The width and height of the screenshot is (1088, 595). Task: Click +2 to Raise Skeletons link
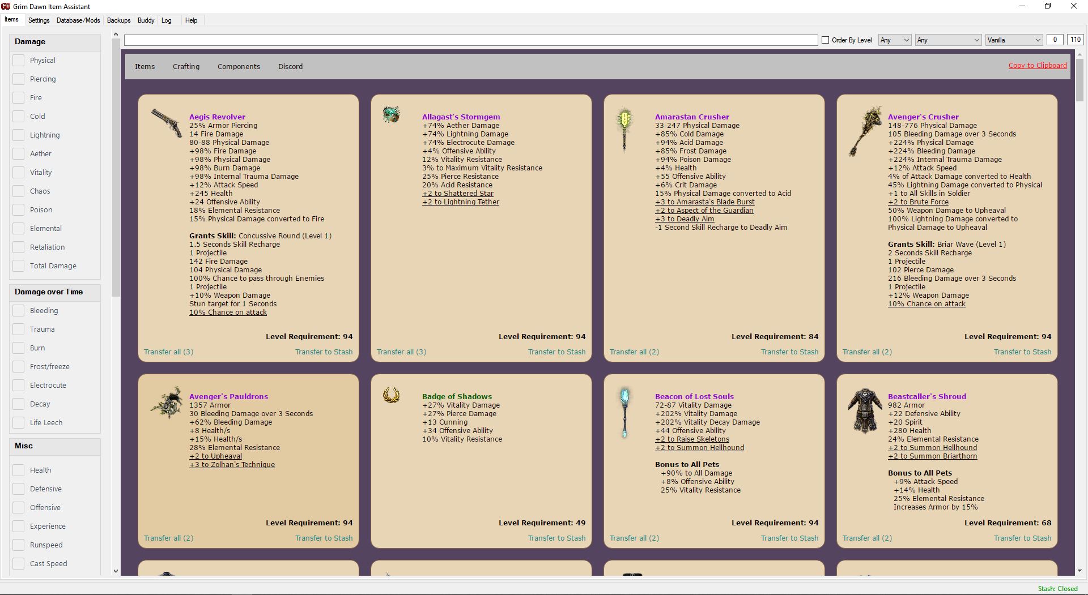[692, 439]
